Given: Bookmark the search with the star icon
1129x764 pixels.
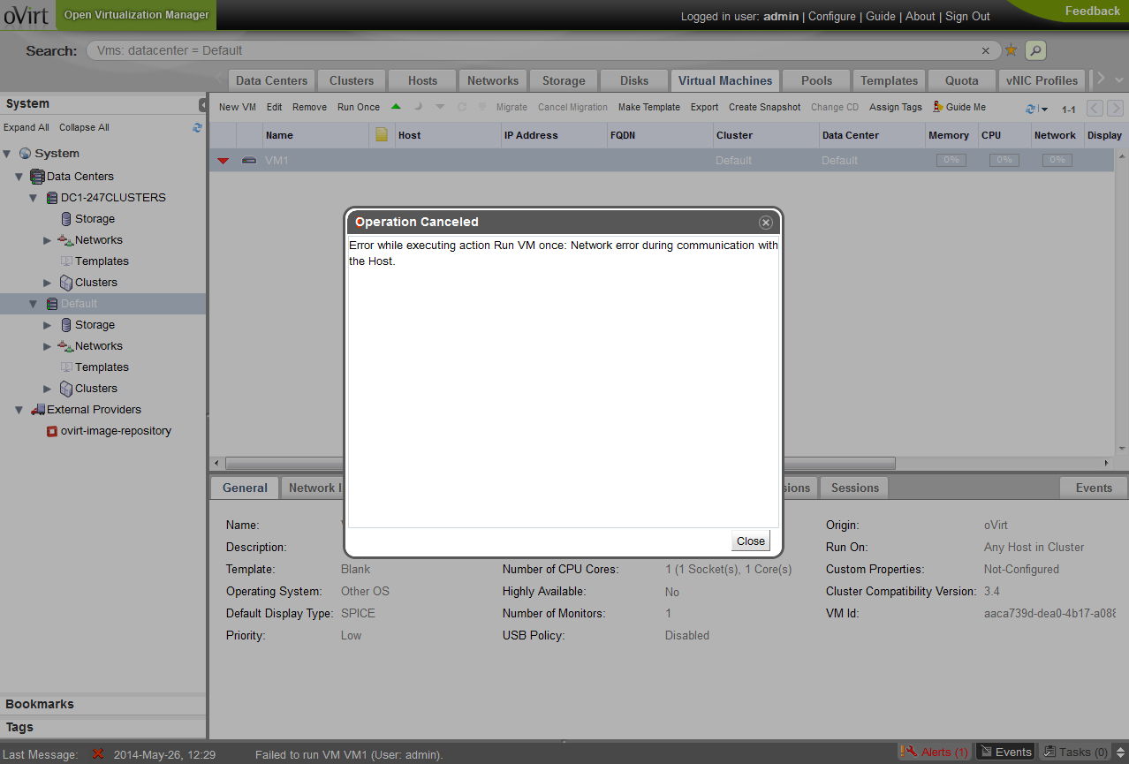Looking at the screenshot, I should tap(1011, 50).
